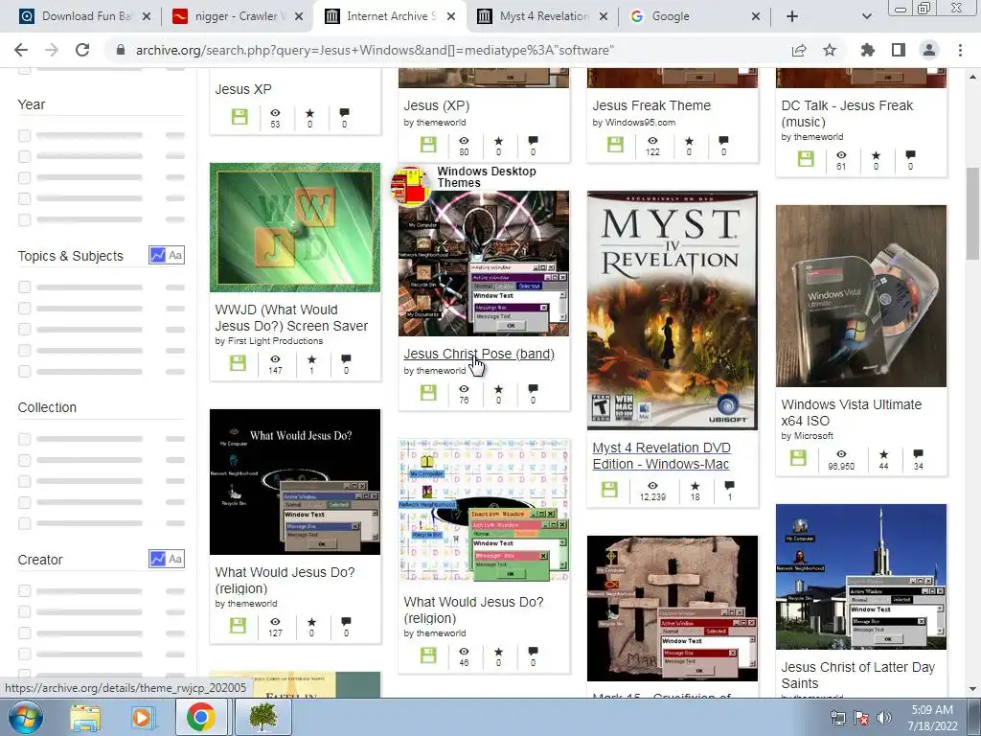Open the Windows Start button

click(x=26, y=717)
